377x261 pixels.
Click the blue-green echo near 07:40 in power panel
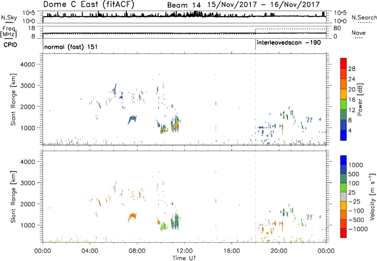click(x=132, y=119)
